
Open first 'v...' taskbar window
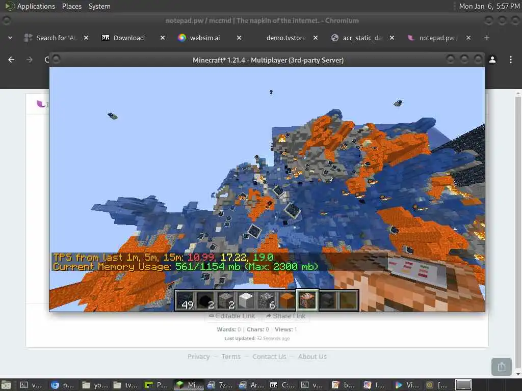[x=31, y=385]
